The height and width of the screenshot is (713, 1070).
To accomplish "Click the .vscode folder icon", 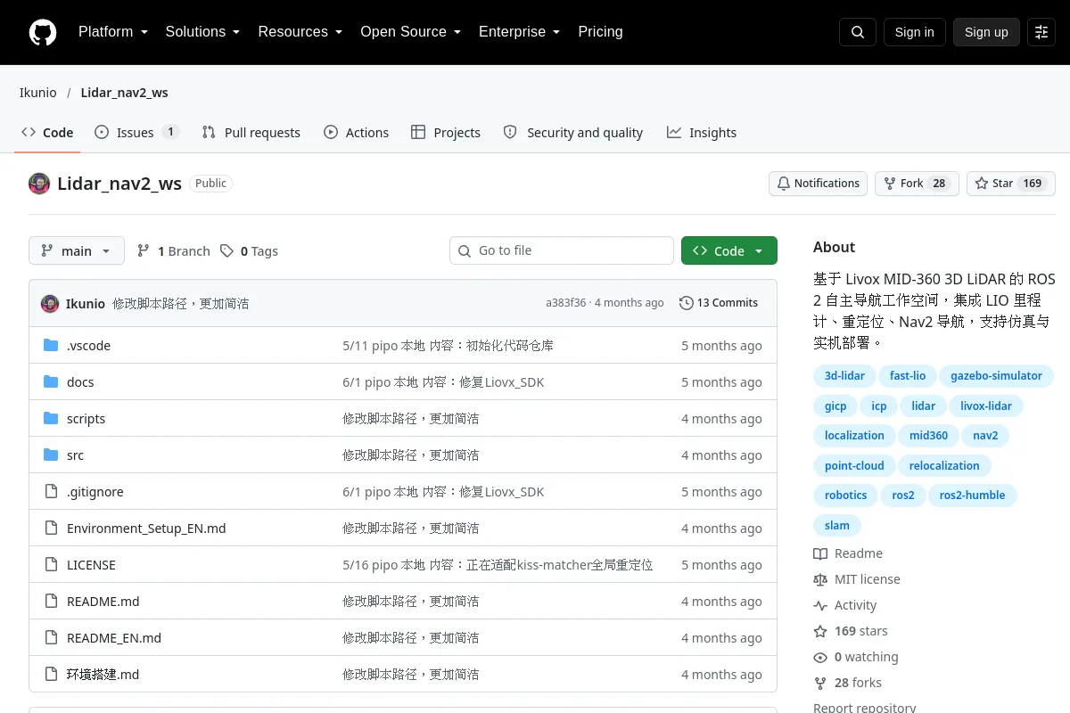I will coord(51,345).
